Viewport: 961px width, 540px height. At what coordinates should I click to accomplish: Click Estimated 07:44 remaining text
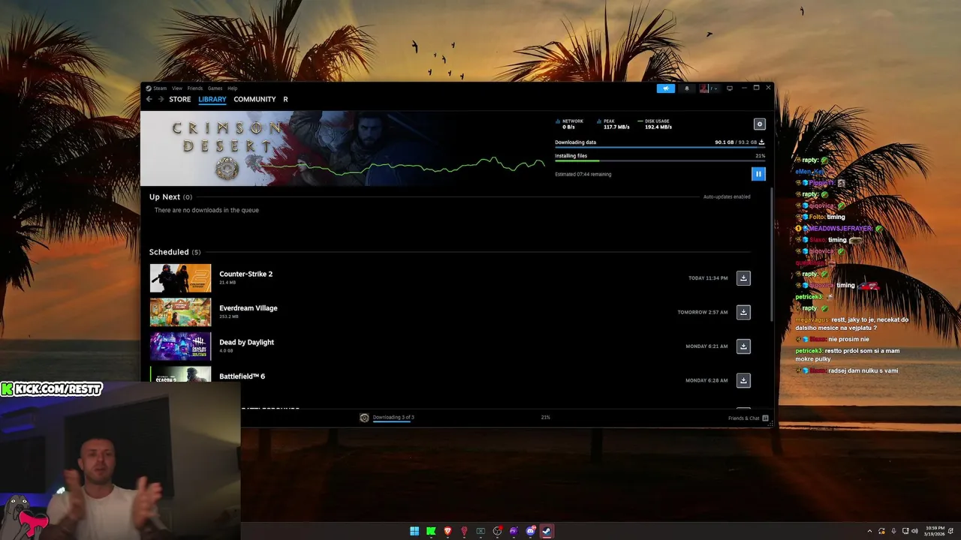pyautogui.click(x=583, y=174)
